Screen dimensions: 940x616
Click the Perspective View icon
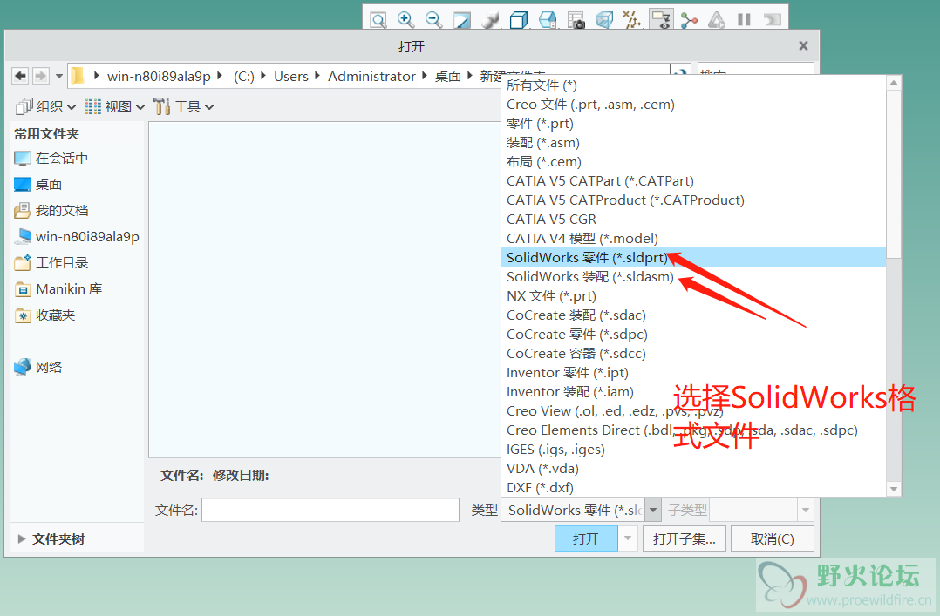(603, 20)
